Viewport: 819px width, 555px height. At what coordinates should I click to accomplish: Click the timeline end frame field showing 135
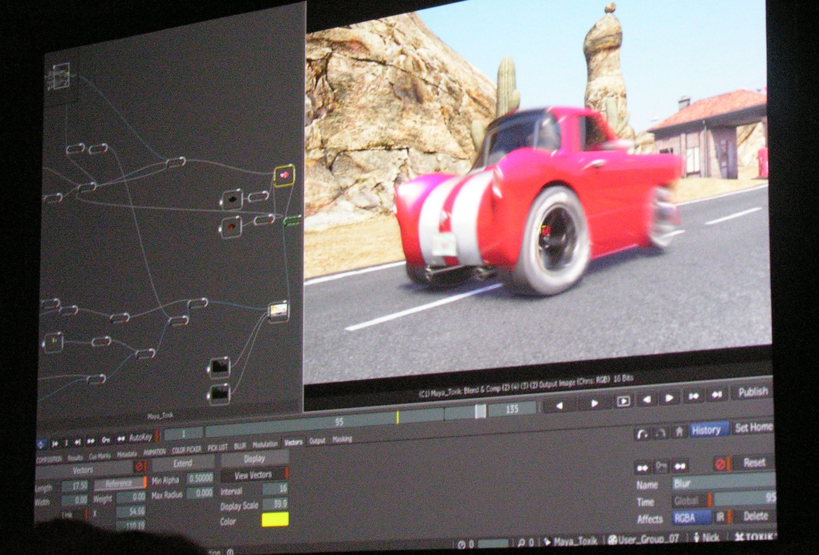[x=512, y=410]
